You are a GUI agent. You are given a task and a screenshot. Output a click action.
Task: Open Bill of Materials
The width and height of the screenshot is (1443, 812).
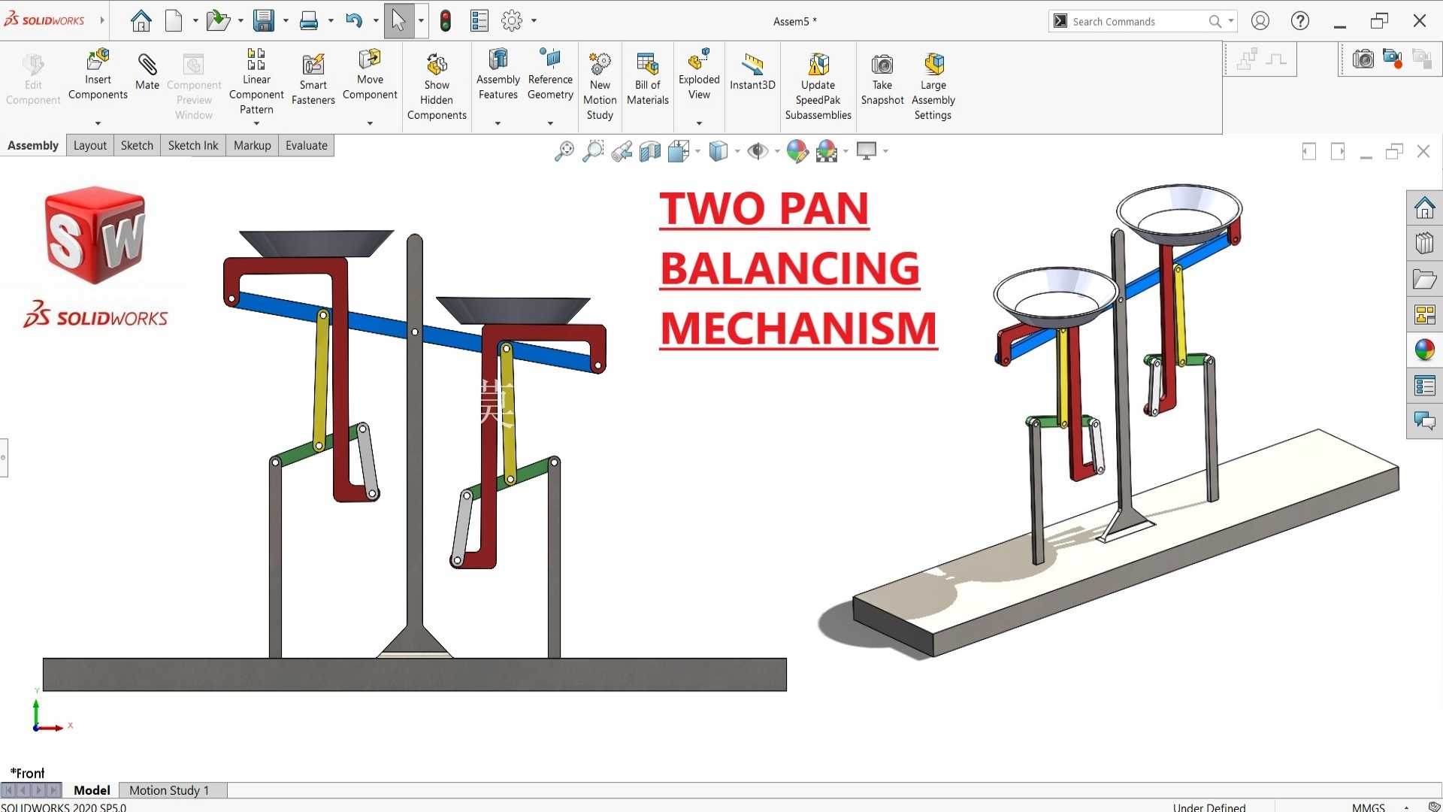point(648,79)
